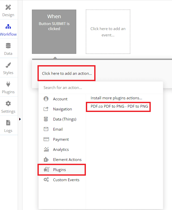Click 'Click here to add an action'
172x210 pixels.
(67, 73)
